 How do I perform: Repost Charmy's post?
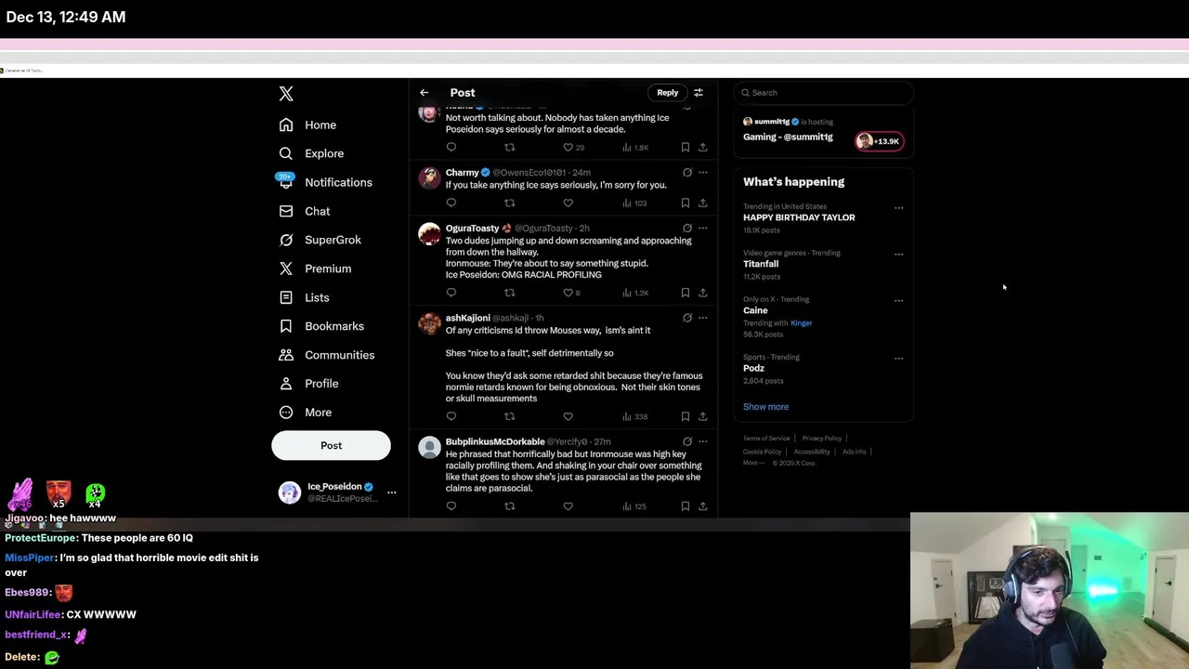click(x=509, y=203)
